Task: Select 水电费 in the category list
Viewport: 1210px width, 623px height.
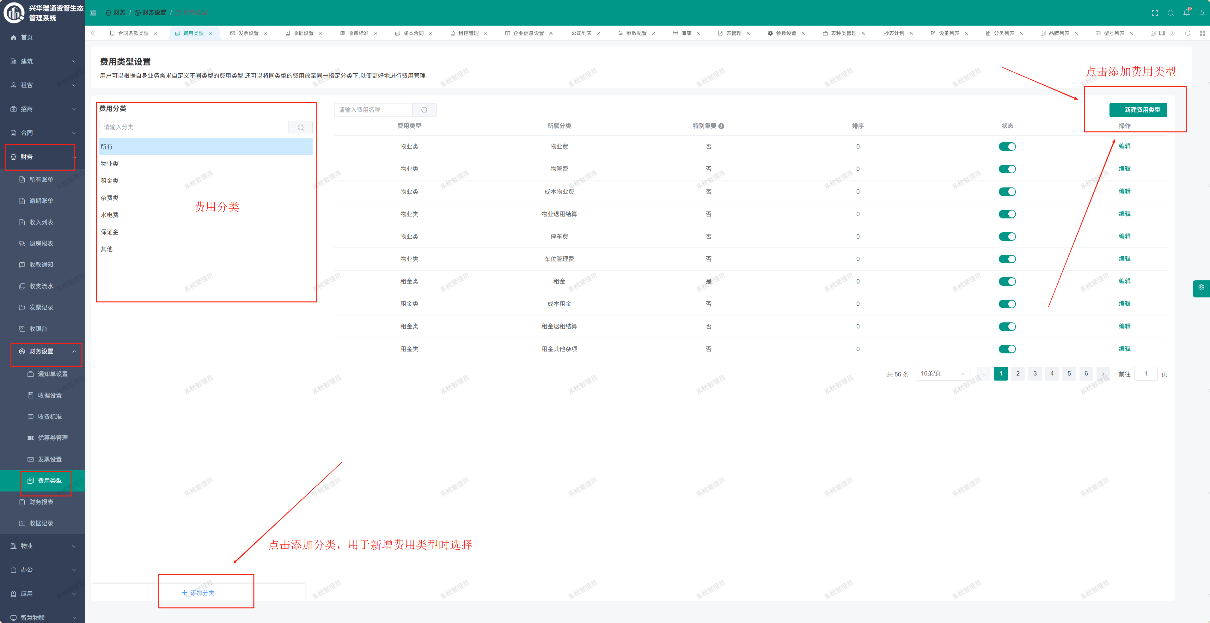Action: pos(109,215)
